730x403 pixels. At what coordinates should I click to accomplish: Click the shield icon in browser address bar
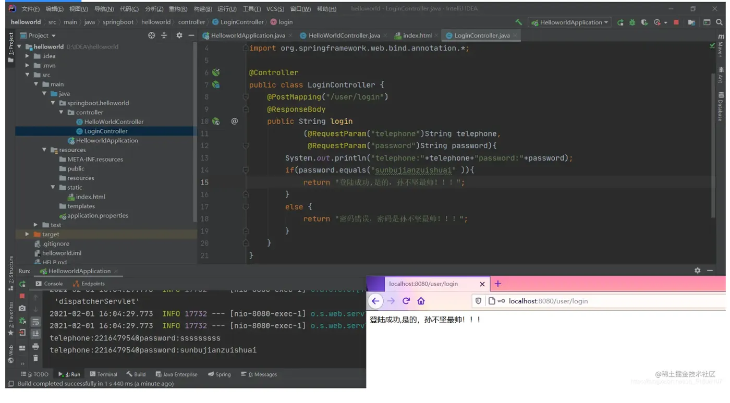click(x=478, y=301)
